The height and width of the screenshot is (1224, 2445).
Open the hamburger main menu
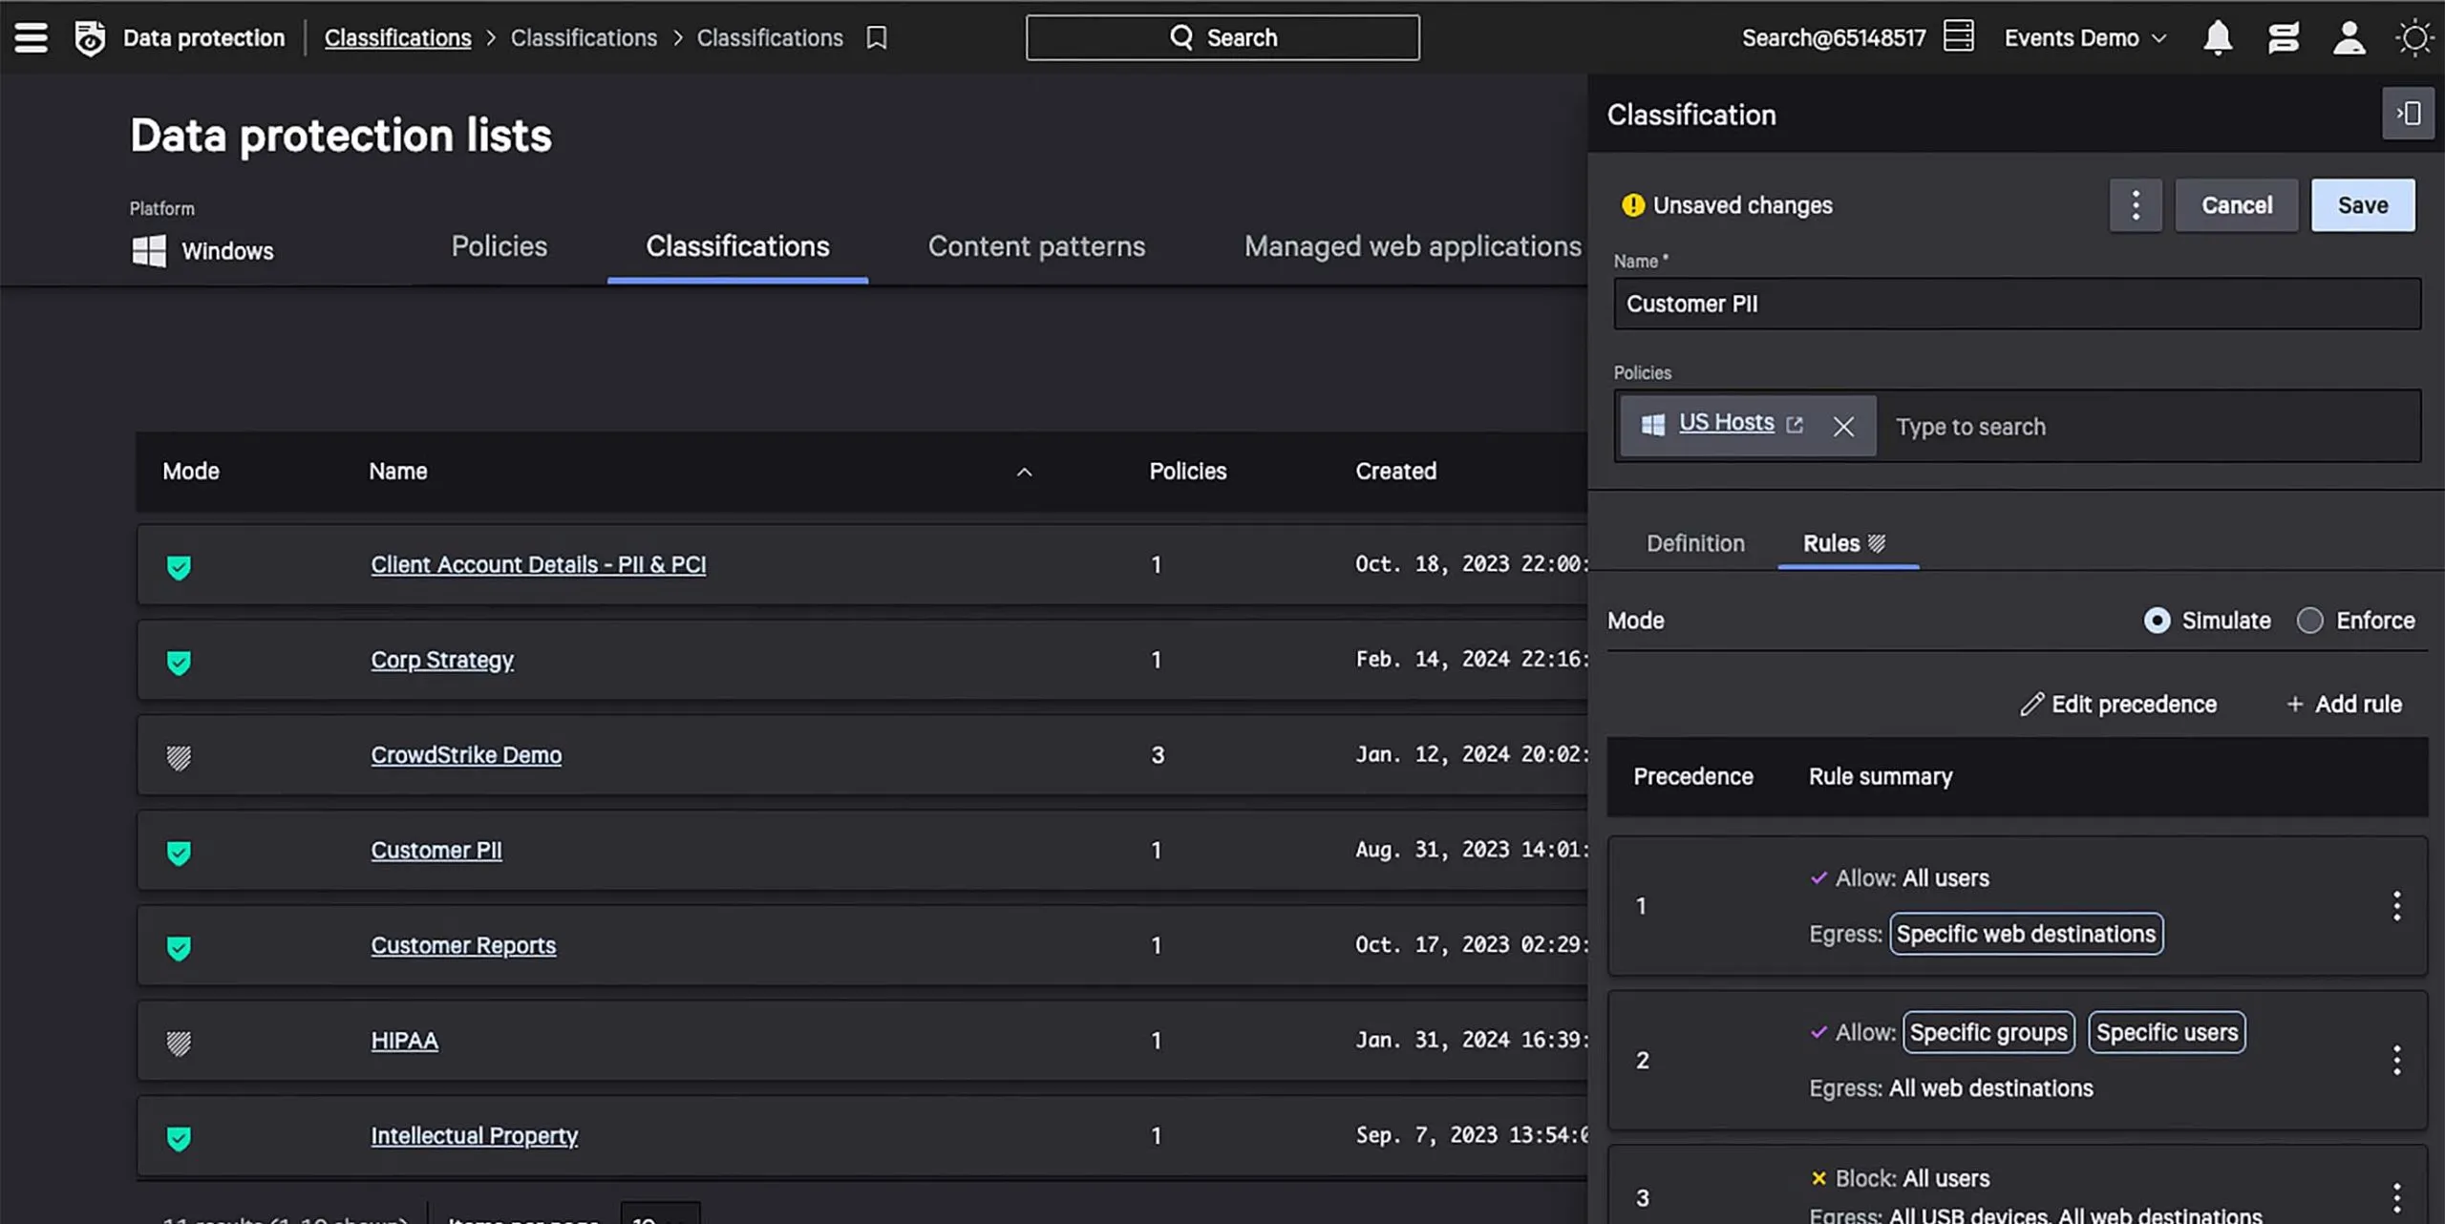tap(31, 37)
